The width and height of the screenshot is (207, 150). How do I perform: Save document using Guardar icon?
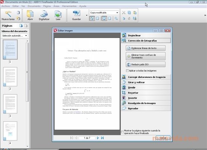(77, 14)
